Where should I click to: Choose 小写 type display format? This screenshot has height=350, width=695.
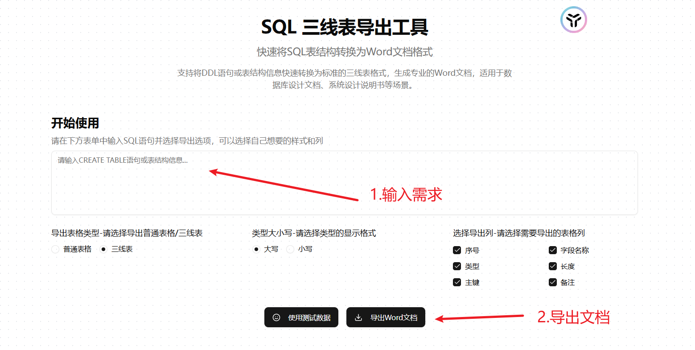290,249
